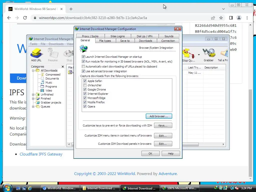256x192 pixels.
Task: Toggle Launch Internet Download Manager on startup
Action: coord(83,57)
